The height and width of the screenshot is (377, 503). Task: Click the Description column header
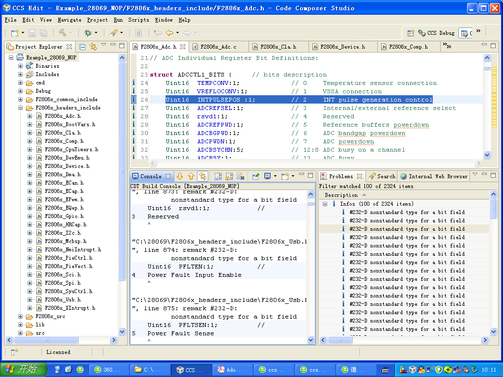click(x=341, y=195)
